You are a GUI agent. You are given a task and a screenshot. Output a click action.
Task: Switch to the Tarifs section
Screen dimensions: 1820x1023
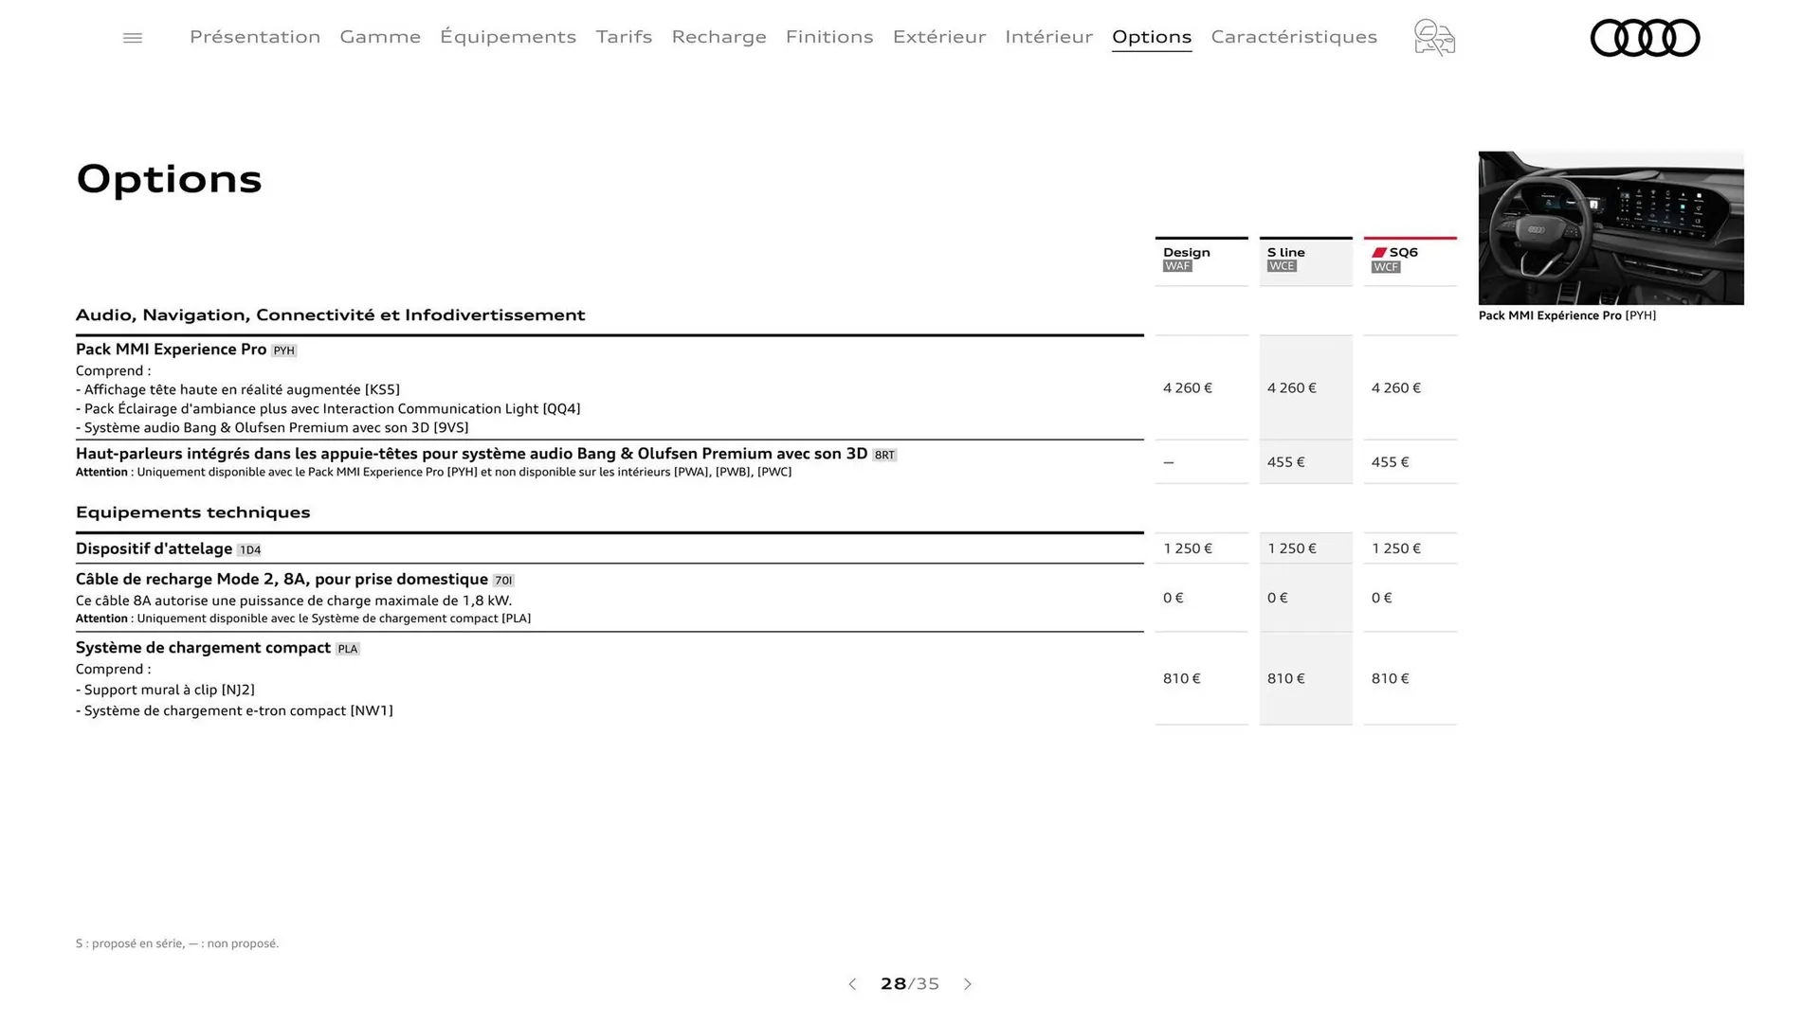tap(624, 37)
